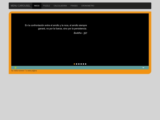
Task: Click the 'Buddha' author attribution
Action: [80, 33]
